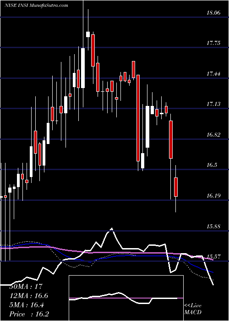Screen dimensions: 229x321
Task: Click the Price : 16.2 readout
Action: point(29,315)
